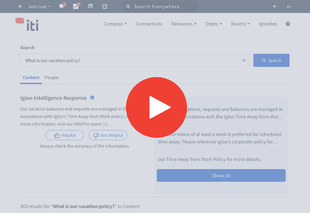The image size is (310, 213).
Task: Open the tasks icon showing 1 pending
Action: 76,6
